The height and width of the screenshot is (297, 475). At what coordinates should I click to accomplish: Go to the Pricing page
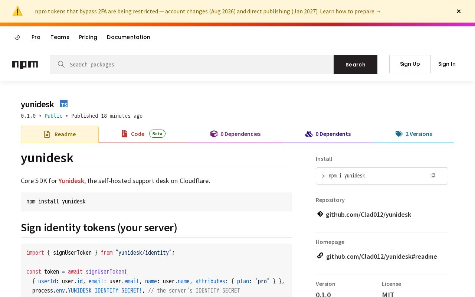tap(88, 37)
